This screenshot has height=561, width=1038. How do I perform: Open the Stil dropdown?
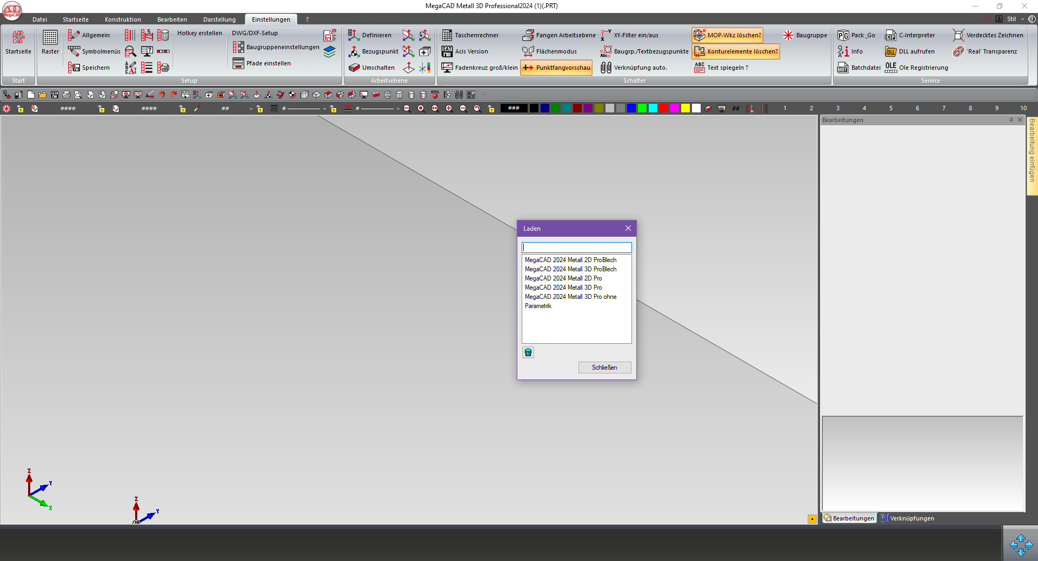click(1015, 19)
